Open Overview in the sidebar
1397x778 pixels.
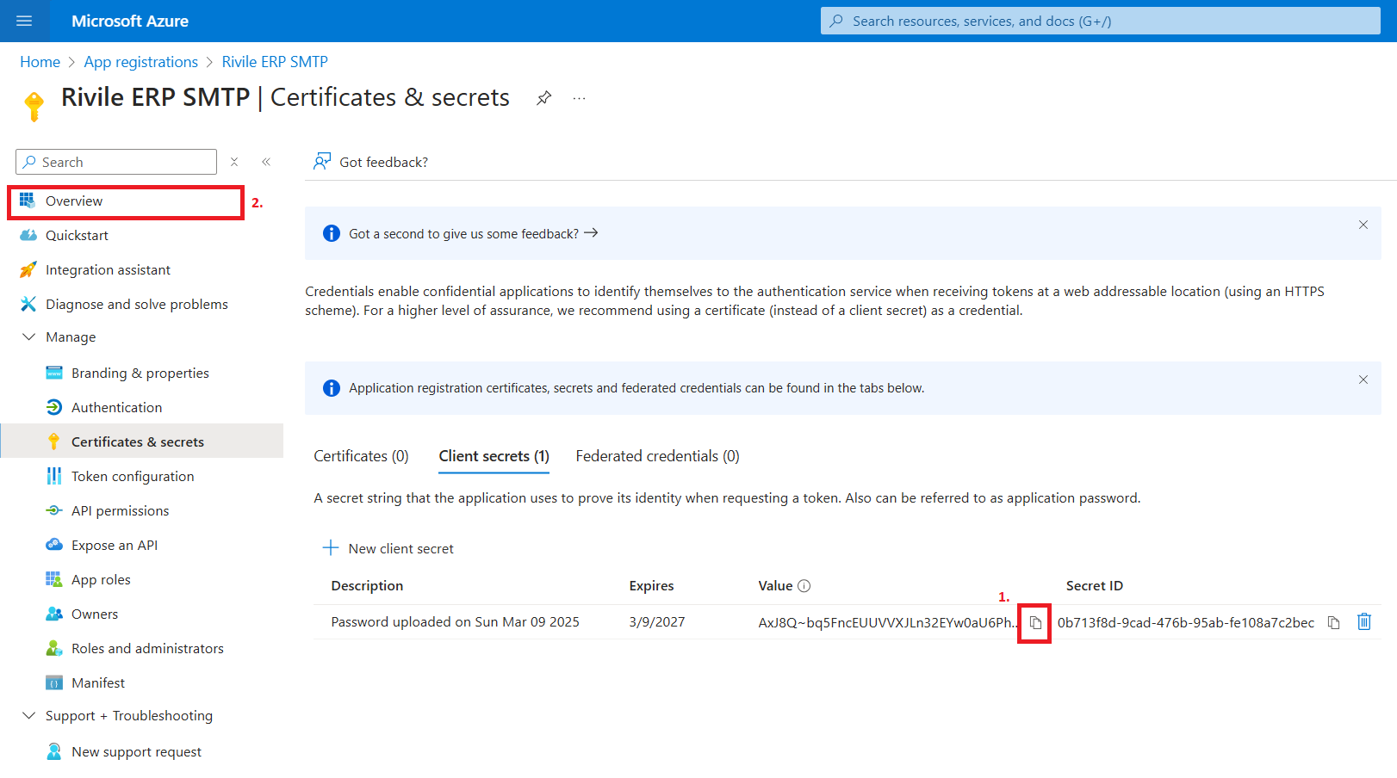74,201
